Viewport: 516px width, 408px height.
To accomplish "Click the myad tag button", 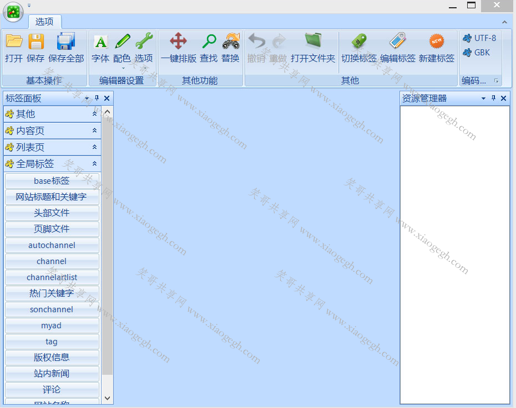I will [x=52, y=326].
